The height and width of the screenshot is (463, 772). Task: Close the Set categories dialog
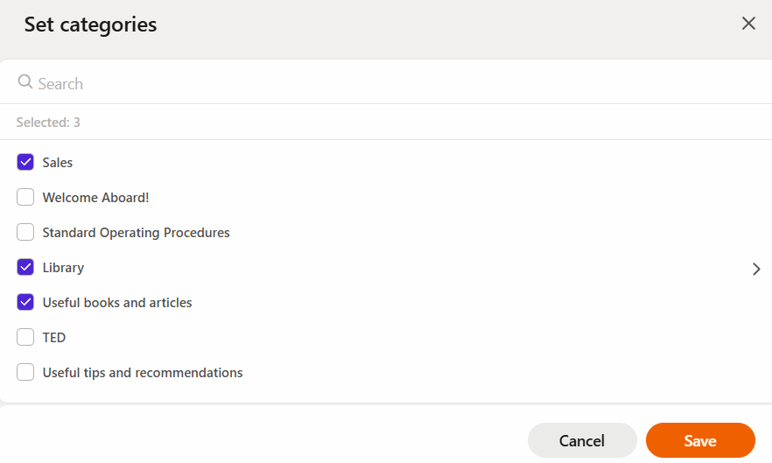[x=748, y=23]
